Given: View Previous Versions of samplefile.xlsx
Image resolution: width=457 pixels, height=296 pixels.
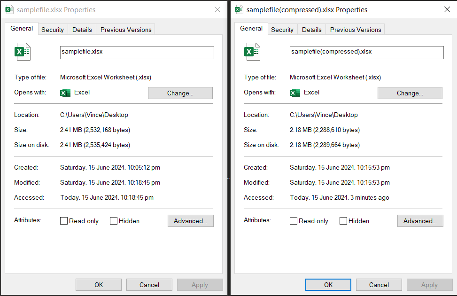Looking at the screenshot, I should [125, 29].
